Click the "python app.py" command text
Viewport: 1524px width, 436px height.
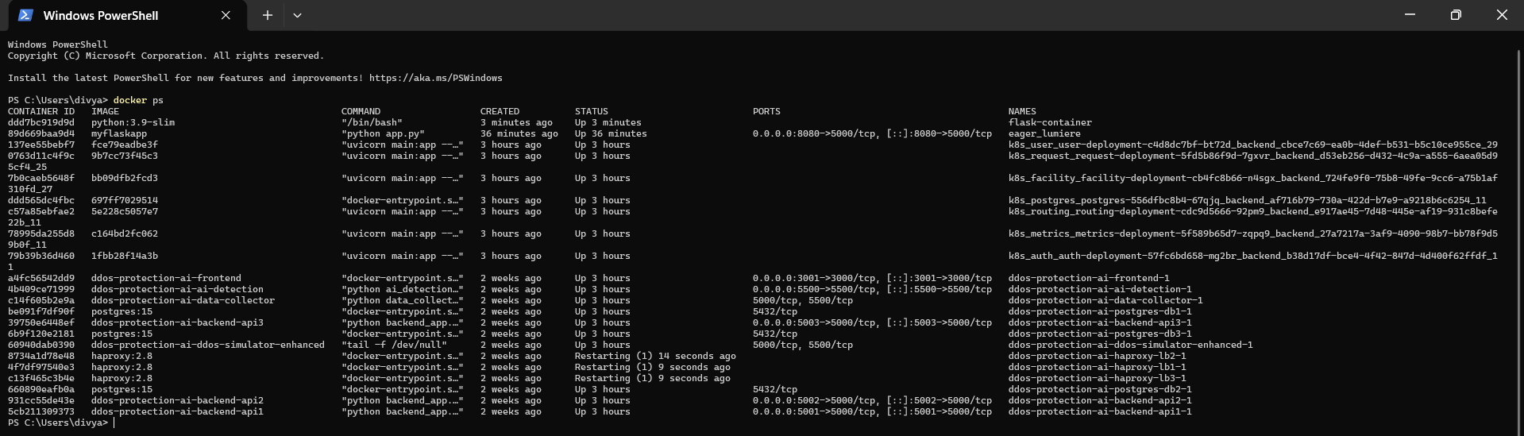pyautogui.click(x=383, y=133)
